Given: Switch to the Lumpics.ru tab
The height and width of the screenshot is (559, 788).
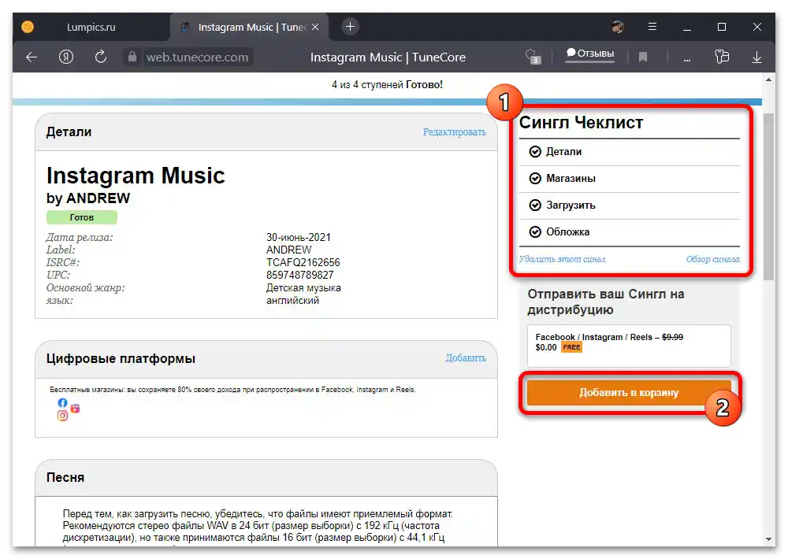Looking at the screenshot, I should [x=91, y=27].
